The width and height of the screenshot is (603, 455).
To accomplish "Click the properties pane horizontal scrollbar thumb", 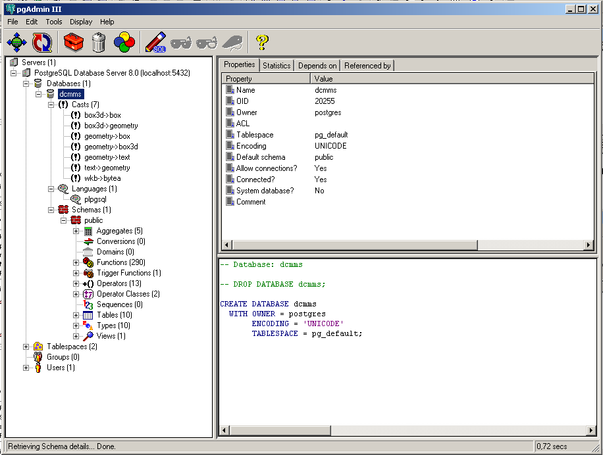I will pyautogui.click(x=355, y=245).
